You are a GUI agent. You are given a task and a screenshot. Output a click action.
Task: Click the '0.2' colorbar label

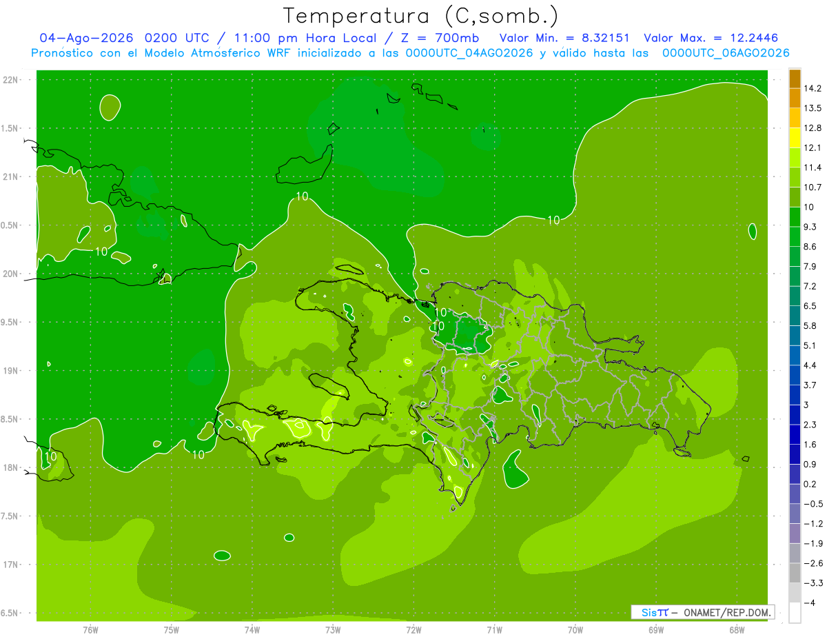(810, 484)
